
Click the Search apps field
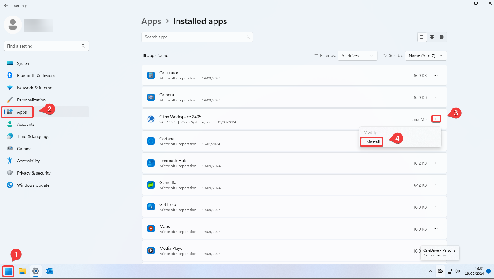tap(197, 37)
